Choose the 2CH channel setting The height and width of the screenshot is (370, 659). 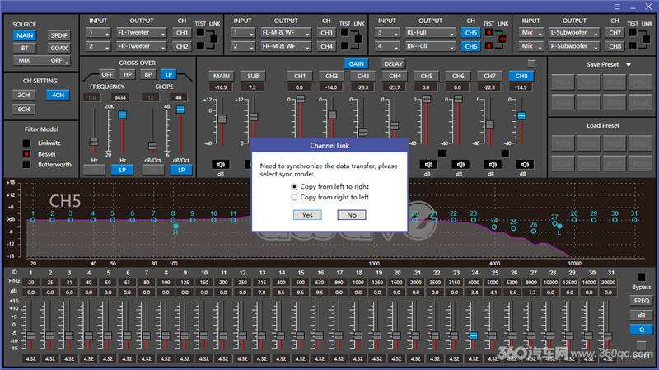(x=24, y=95)
